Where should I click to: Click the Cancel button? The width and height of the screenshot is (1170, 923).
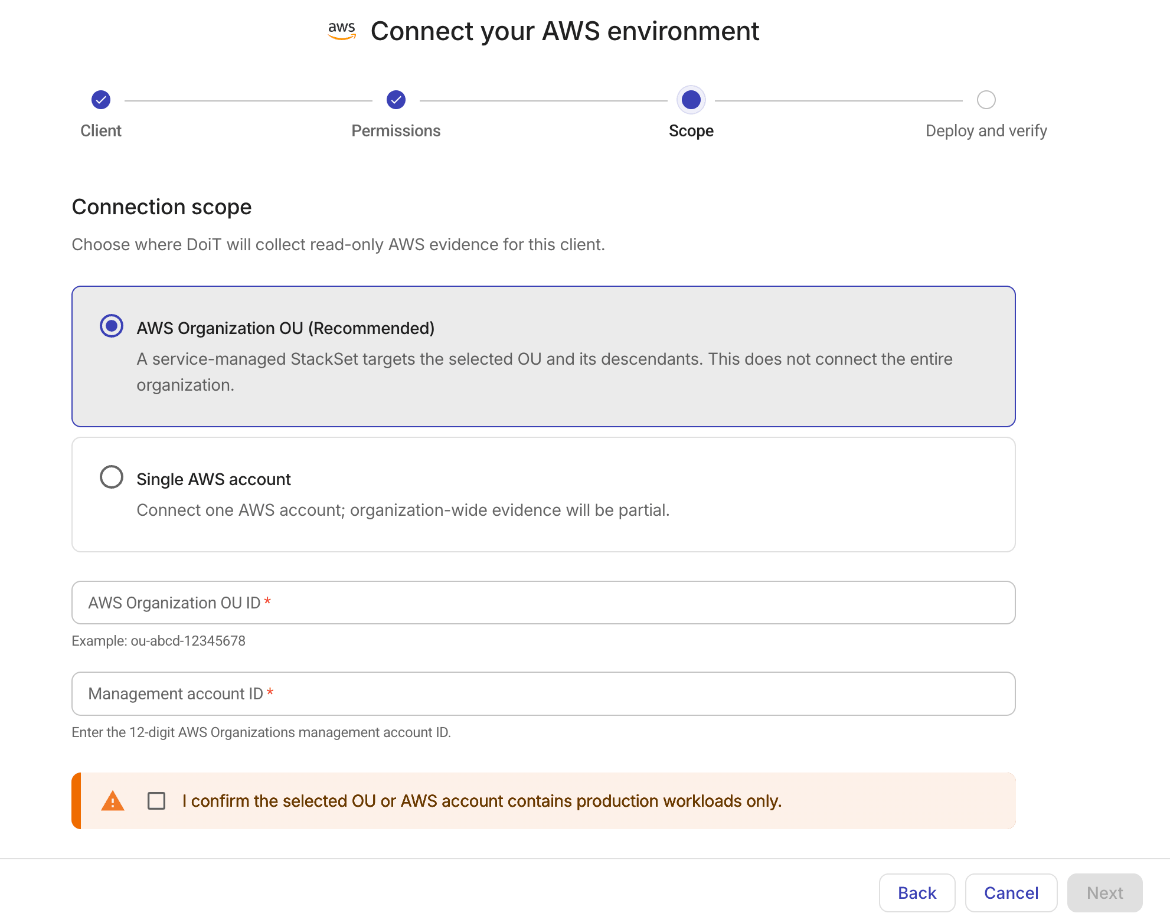coord(1011,893)
